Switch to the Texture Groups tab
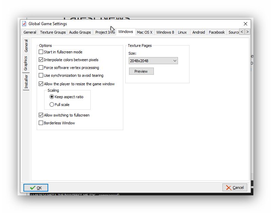 [53, 32]
